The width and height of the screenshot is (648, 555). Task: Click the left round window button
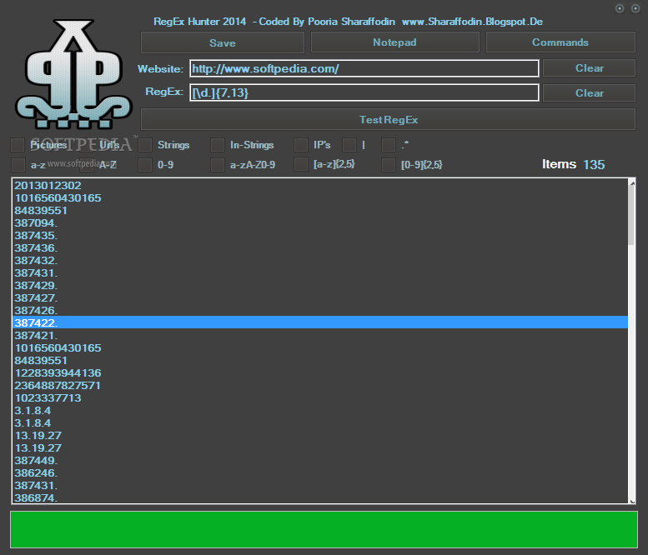620,8
